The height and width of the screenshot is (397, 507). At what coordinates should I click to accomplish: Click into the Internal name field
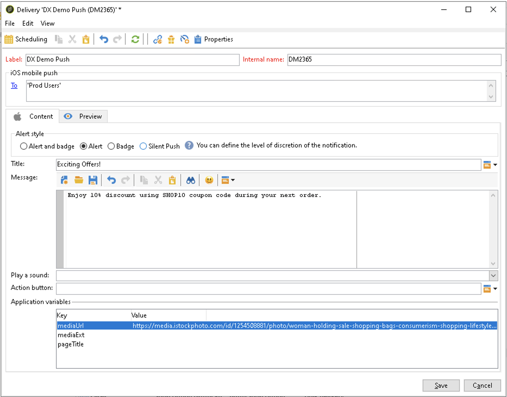tap(394, 60)
